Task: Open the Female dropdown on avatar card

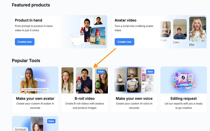Action: click(x=21, y=77)
